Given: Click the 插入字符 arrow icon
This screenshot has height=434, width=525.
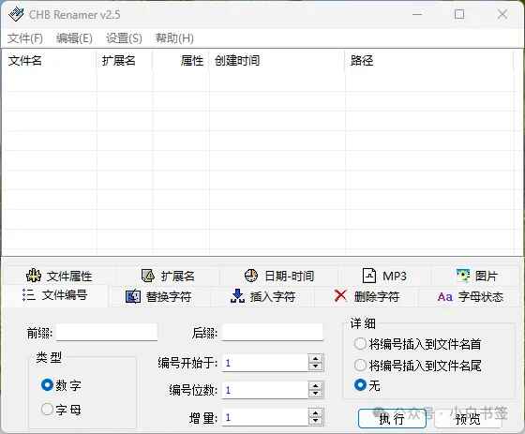Looking at the screenshot, I should click(x=237, y=296).
